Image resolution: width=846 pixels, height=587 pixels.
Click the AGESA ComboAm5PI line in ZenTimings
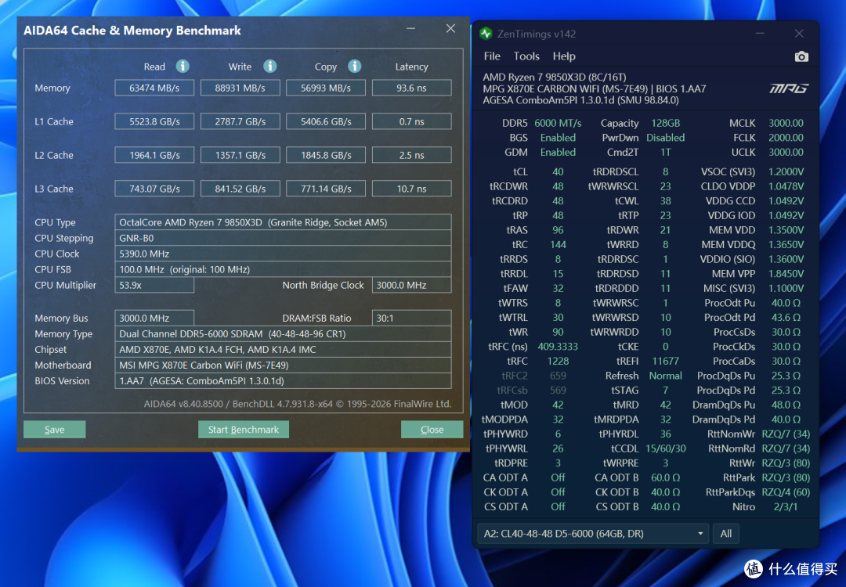pyautogui.click(x=580, y=100)
